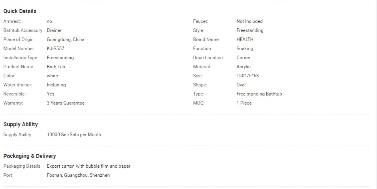Click the Guangdong, China origin value

point(66,39)
